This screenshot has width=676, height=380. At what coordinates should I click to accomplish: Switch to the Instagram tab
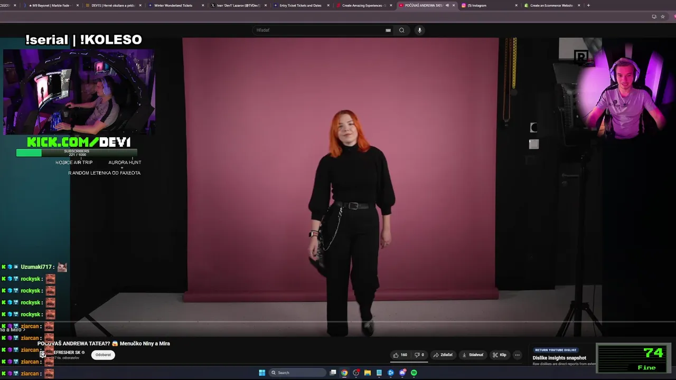pyautogui.click(x=489, y=5)
